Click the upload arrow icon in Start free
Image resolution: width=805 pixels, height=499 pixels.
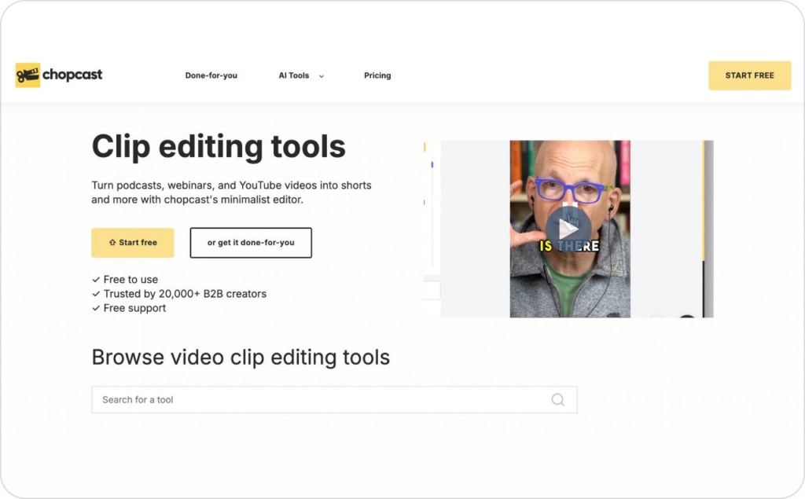(x=112, y=243)
